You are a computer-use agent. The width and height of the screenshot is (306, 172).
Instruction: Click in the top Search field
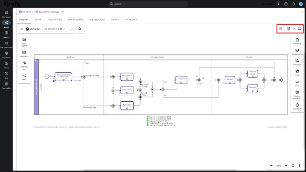148,4
